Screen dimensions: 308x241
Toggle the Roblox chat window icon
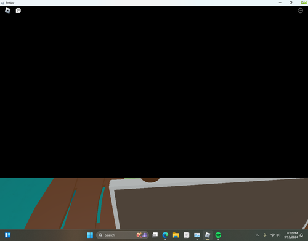pyautogui.click(x=18, y=10)
